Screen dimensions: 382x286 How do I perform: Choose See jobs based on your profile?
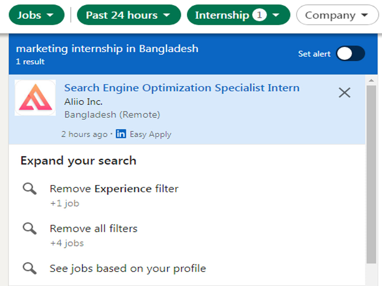[x=128, y=268]
